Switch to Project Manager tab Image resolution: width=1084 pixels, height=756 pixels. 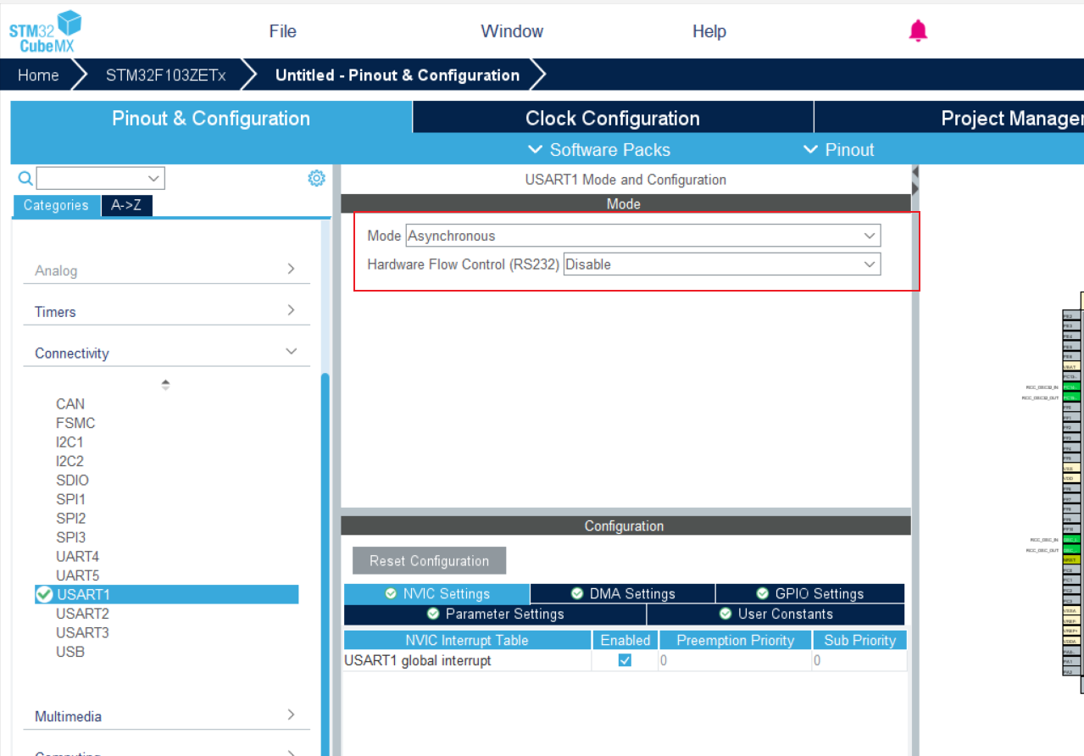coord(949,118)
